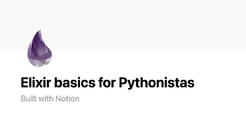The image size is (246, 129).
Task: Click the capital B in Built
Action: click(23, 99)
